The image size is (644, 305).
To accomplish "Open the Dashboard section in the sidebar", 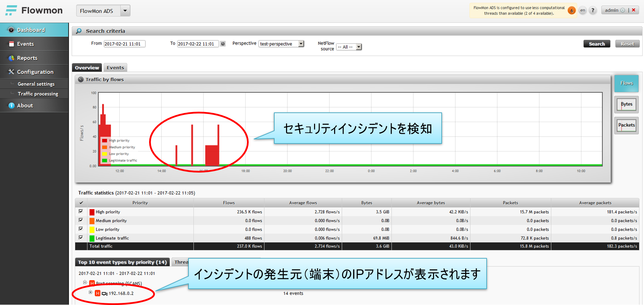I will coord(34,30).
